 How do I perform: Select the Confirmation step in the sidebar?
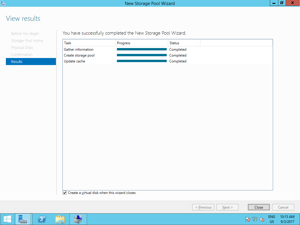tap(22, 54)
